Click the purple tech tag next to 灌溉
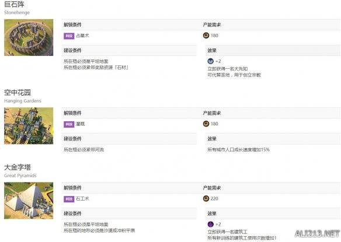The image size is (341, 242). [69, 124]
